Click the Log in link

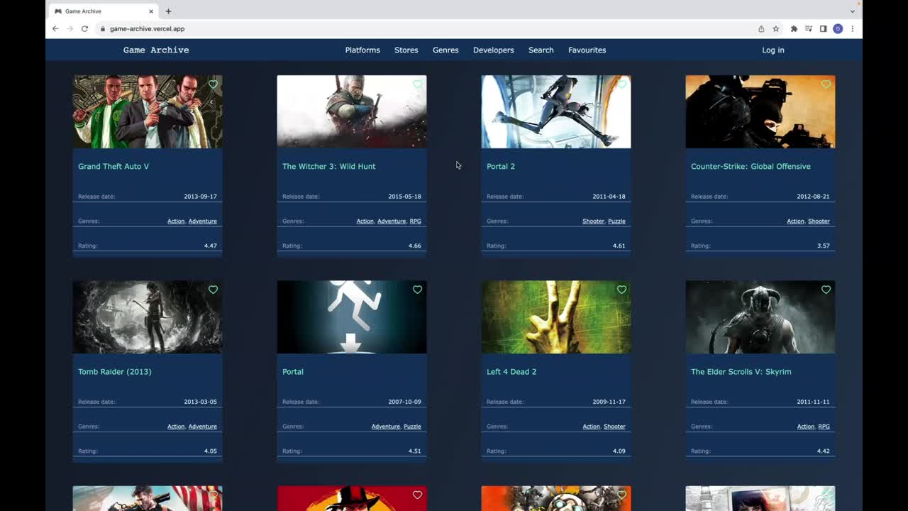(773, 50)
